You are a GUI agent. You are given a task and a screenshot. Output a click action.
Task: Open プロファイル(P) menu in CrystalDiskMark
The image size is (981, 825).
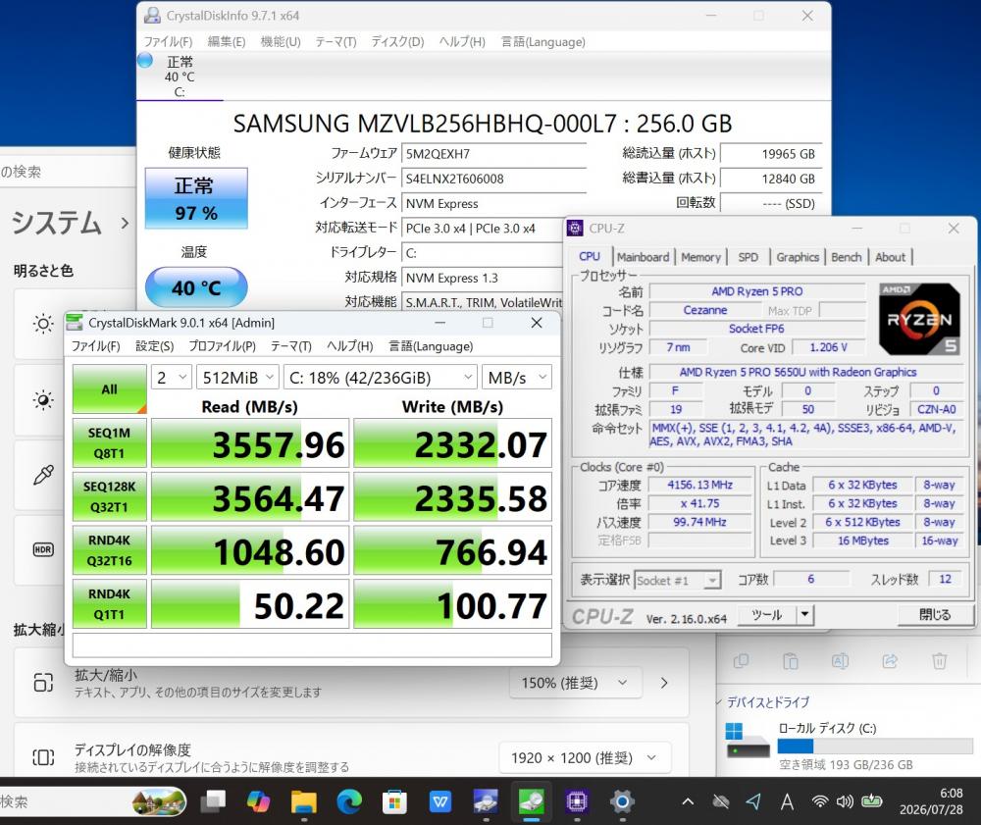coord(222,346)
